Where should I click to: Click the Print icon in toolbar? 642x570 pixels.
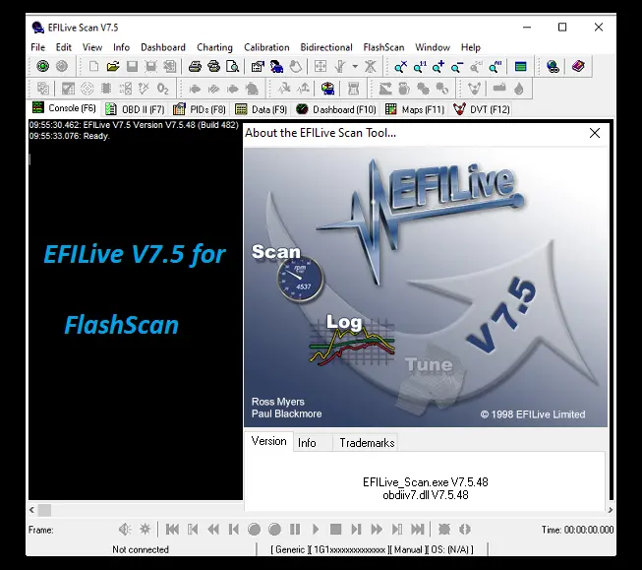[195, 66]
